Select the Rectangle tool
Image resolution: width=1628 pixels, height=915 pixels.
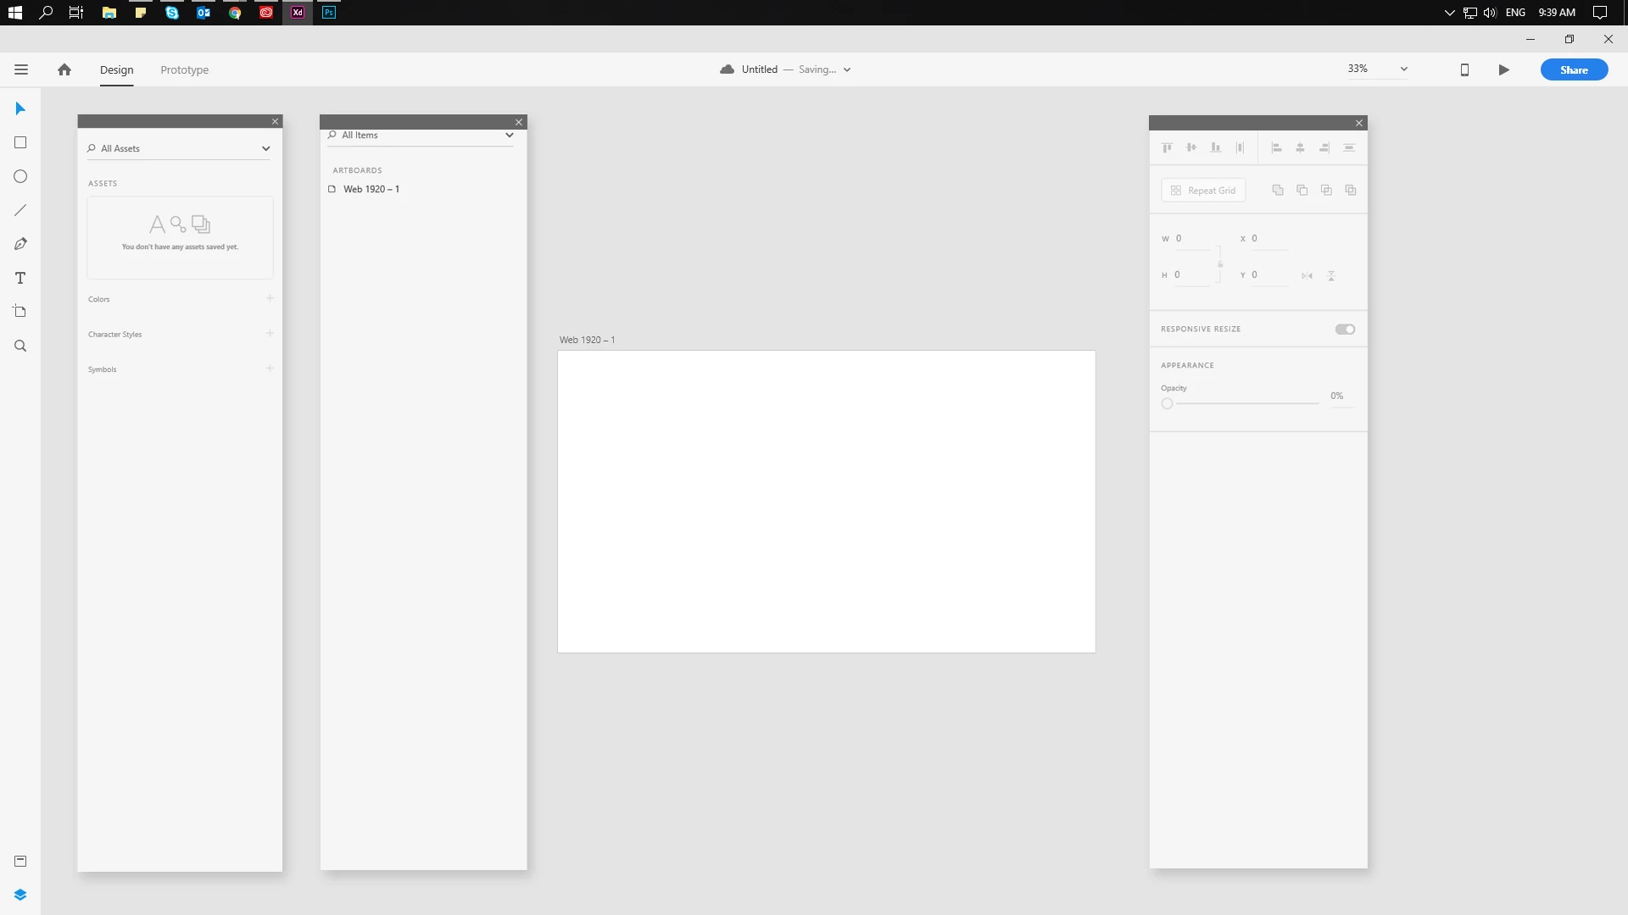click(20, 142)
